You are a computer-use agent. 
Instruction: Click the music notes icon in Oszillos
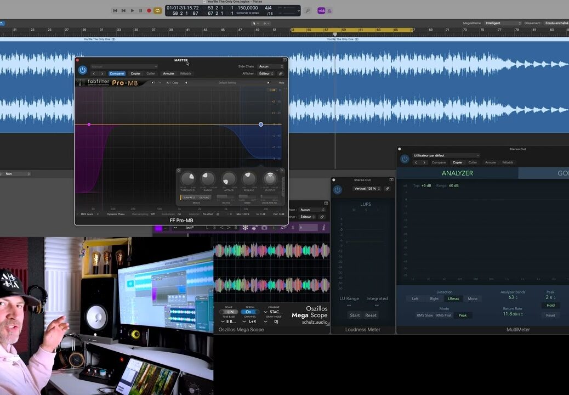[x=283, y=228]
